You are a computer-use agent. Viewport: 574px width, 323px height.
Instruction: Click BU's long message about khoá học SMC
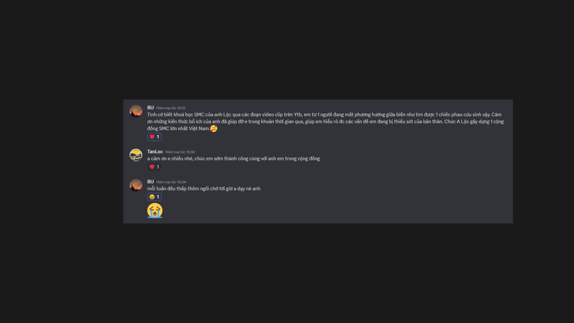(325, 121)
